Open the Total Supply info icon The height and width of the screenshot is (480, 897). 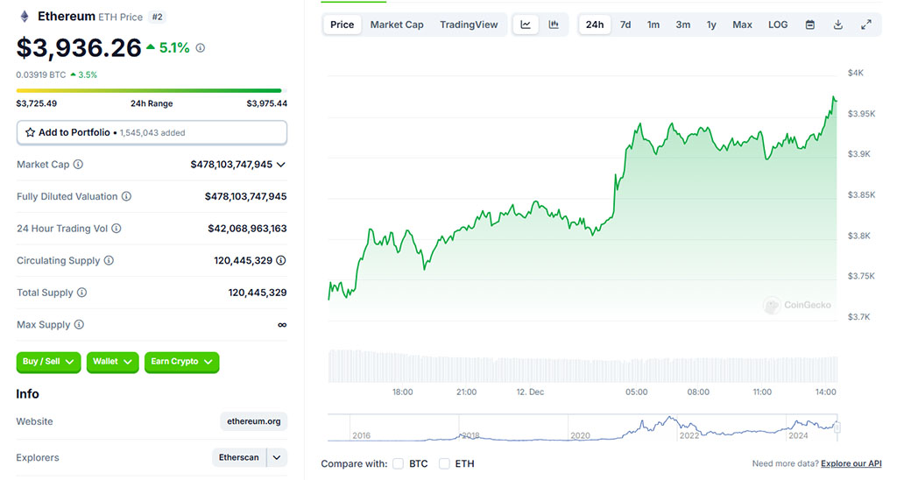[81, 293]
